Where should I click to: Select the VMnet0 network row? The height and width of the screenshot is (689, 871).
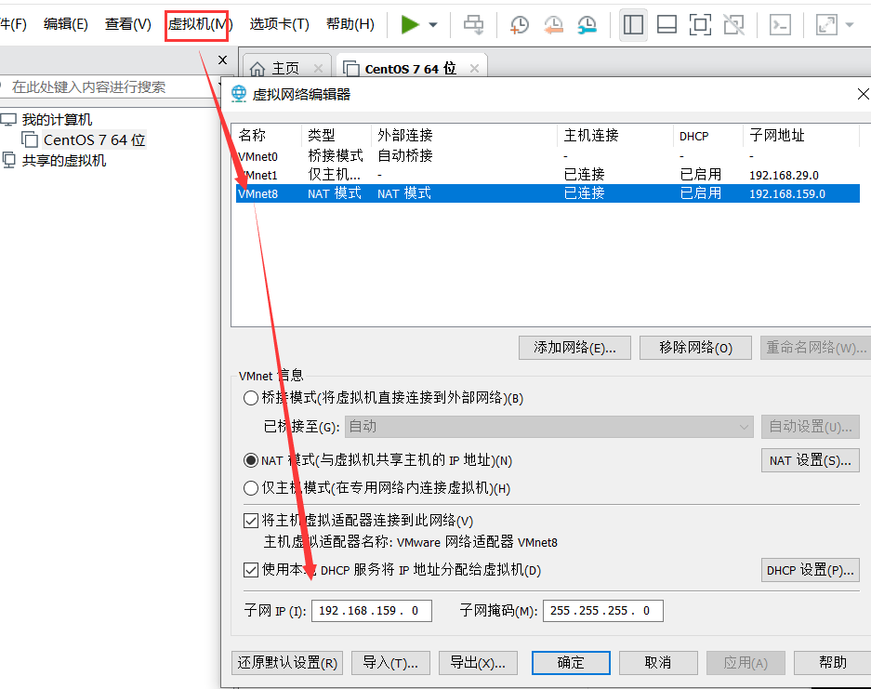[548, 156]
